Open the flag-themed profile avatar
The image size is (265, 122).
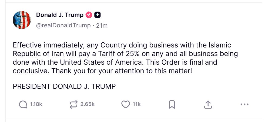[x=22, y=20]
